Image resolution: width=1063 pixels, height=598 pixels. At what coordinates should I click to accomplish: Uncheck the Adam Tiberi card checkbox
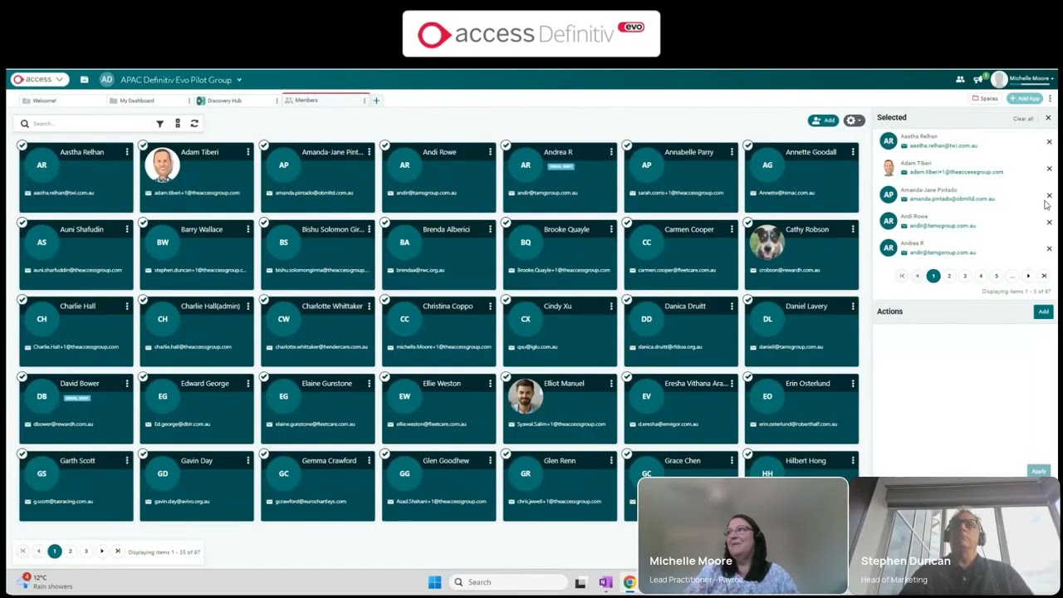[143, 145]
